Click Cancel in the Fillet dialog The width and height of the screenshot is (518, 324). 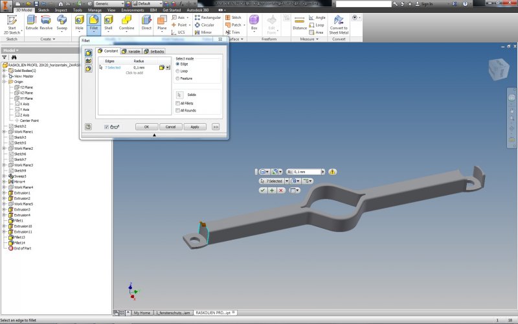170,126
